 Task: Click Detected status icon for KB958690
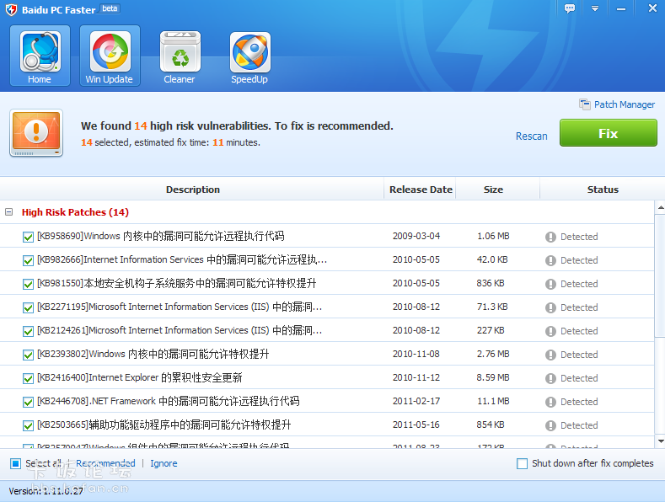click(550, 237)
